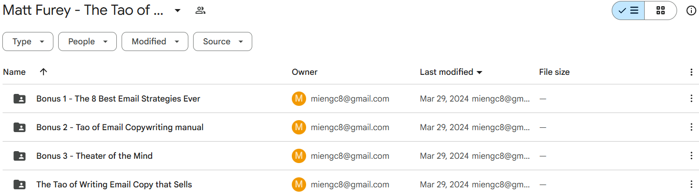Open more actions for Tao of Writing folder

(691, 185)
